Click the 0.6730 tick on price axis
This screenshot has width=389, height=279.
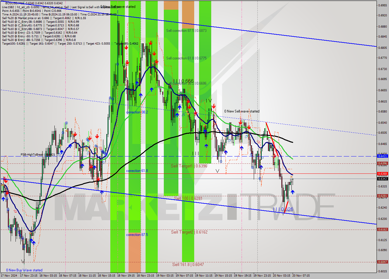382,69
